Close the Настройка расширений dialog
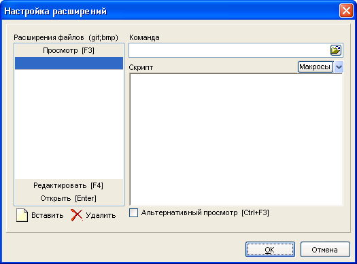357x264 pixels. click(346, 10)
